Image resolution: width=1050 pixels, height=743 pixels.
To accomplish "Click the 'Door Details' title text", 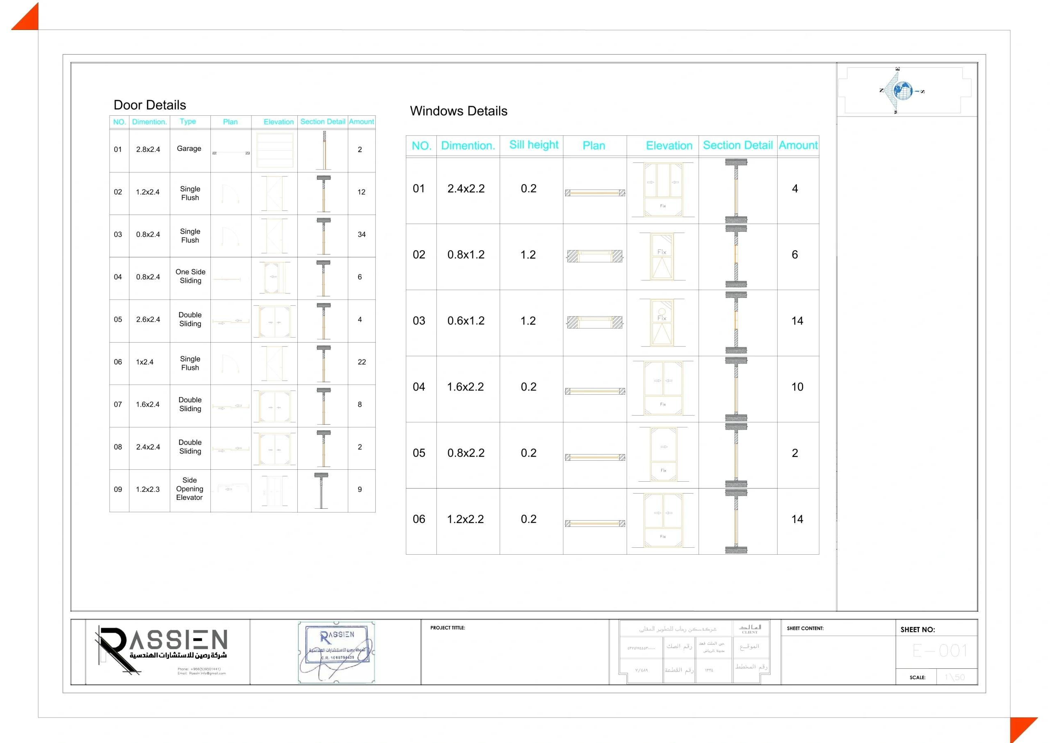I will (150, 105).
